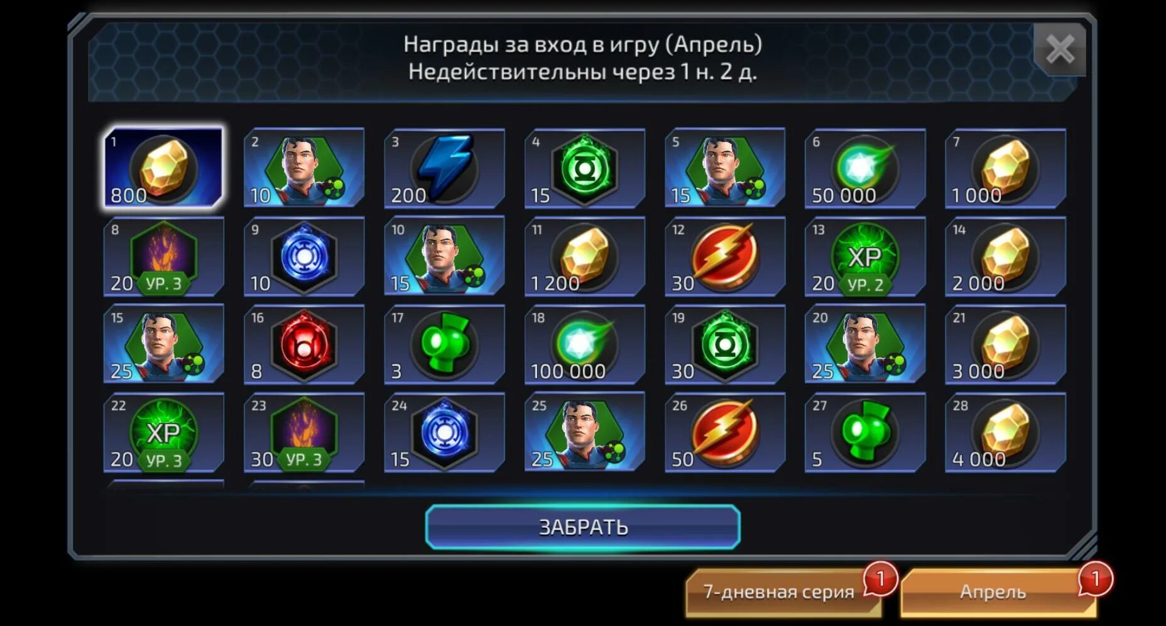Select day 8 purple flame level 3 reward
1166x626 pixels.
(163, 256)
